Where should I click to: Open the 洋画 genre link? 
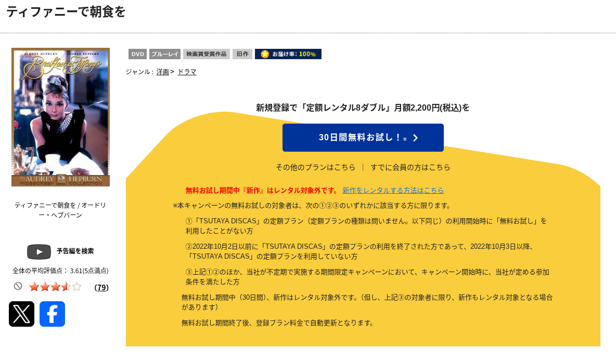pos(163,72)
